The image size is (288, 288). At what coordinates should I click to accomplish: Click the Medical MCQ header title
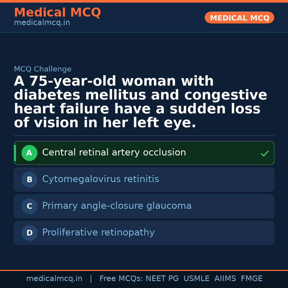57,13
